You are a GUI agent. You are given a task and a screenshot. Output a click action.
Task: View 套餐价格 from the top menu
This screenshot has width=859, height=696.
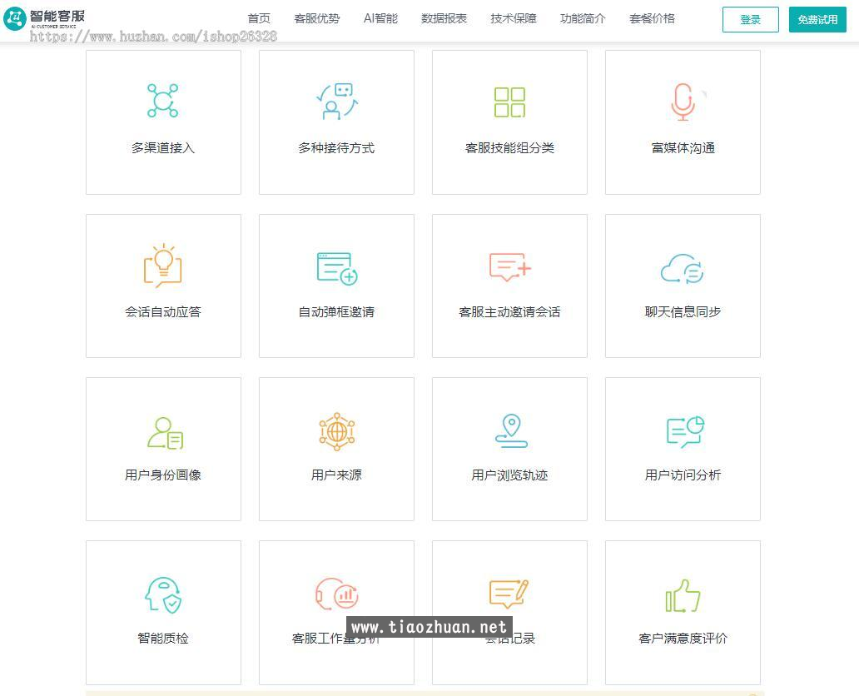pyautogui.click(x=653, y=18)
